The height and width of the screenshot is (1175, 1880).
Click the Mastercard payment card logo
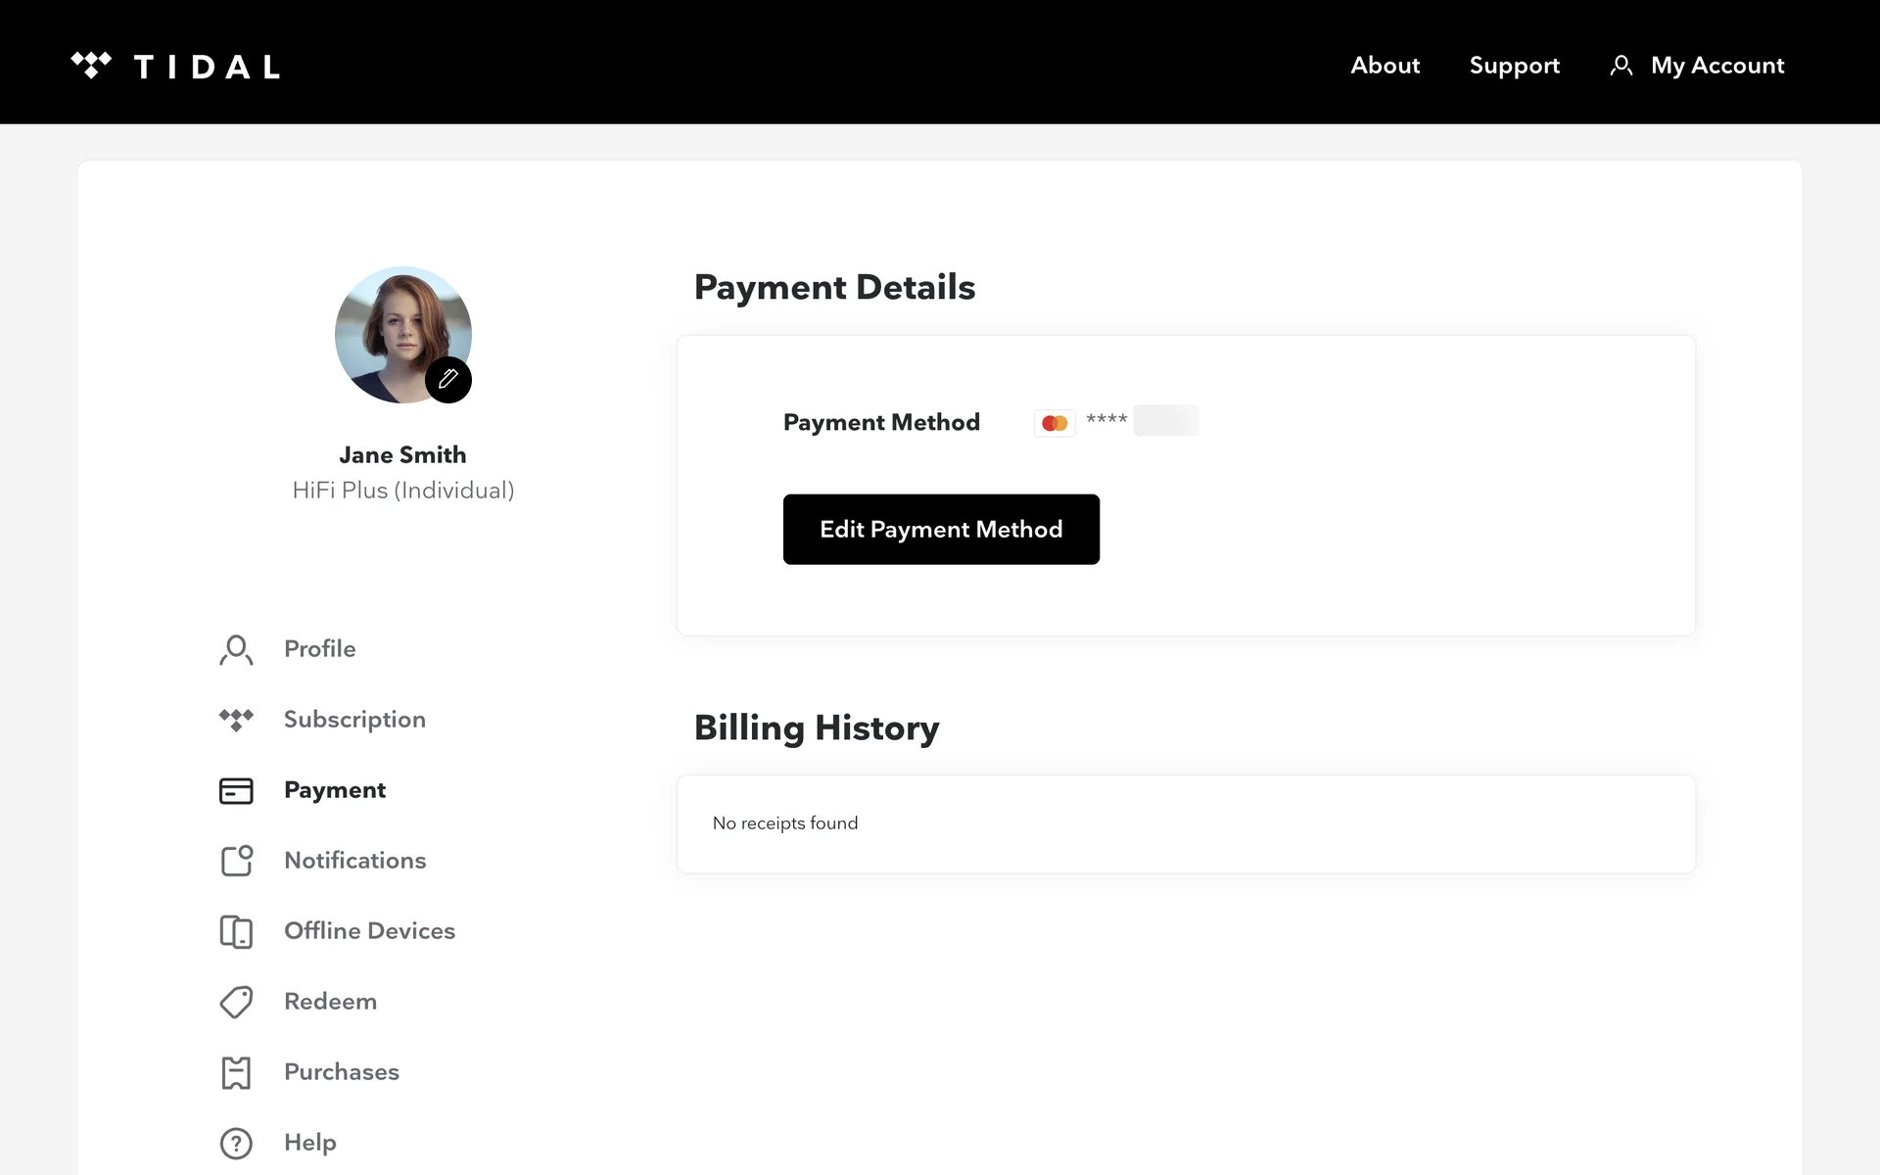pos(1055,423)
